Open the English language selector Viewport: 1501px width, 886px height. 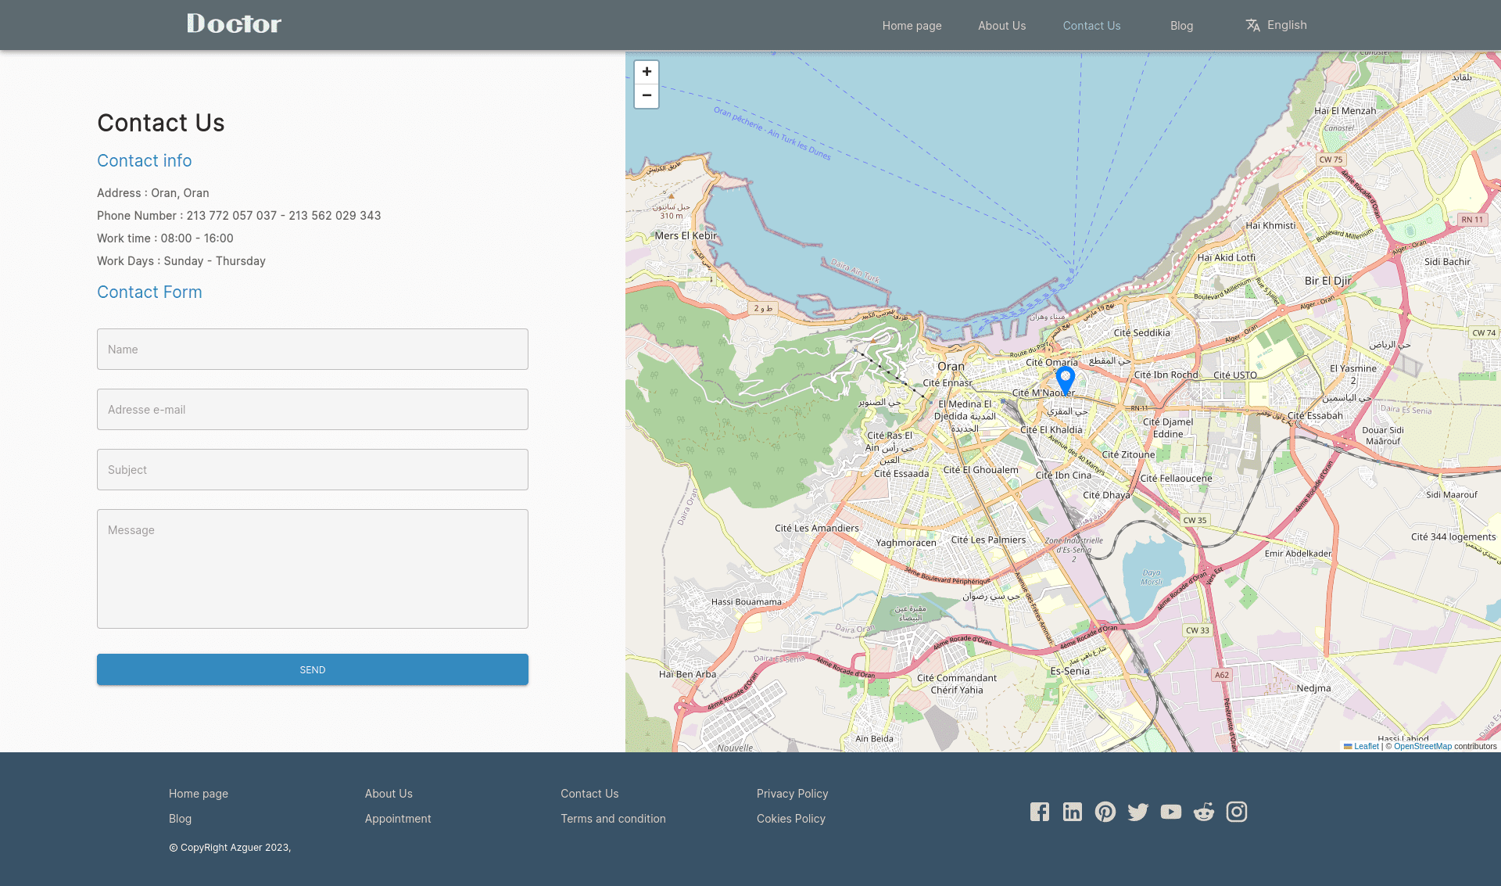[x=1276, y=25]
